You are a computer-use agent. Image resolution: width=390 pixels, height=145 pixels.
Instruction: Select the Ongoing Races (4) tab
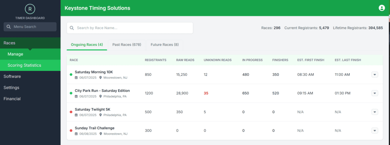point(87,45)
